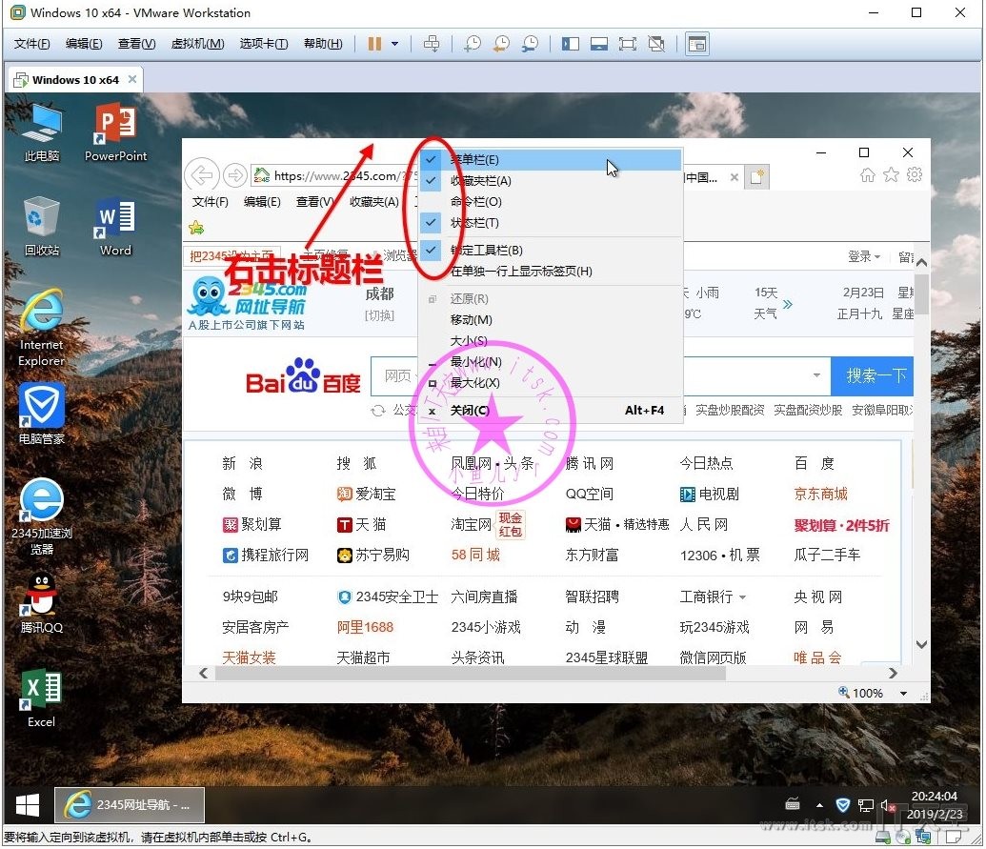Image resolution: width=986 pixels, height=849 pixels.
Task: Toggle 锁定工具栏(B) option
Action: [551, 251]
